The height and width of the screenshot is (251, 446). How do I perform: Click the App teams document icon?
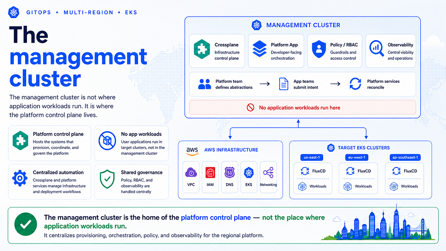[284, 84]
